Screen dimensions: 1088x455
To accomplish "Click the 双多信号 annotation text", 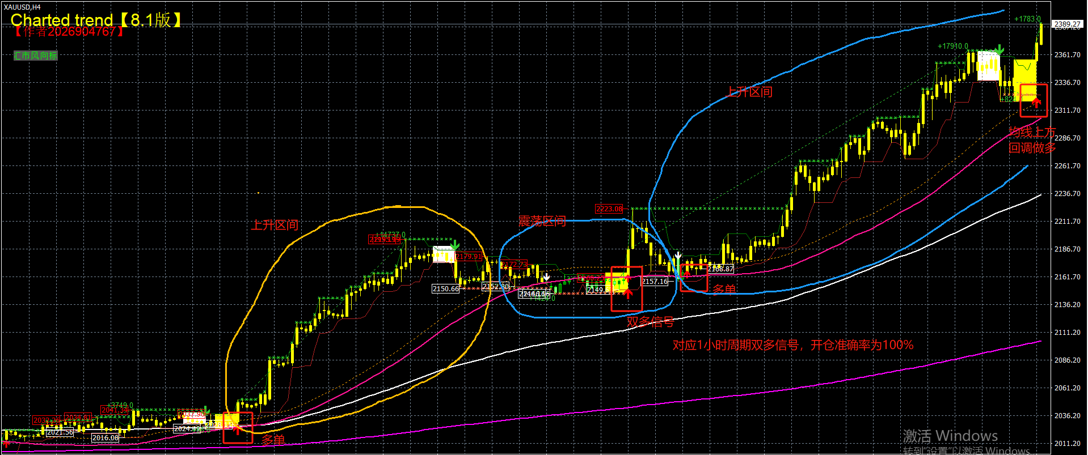I will (650, 322).
